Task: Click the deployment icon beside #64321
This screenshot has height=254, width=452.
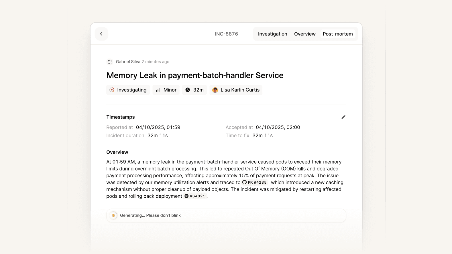Action: pyautogui.click(x=186, y=196)
